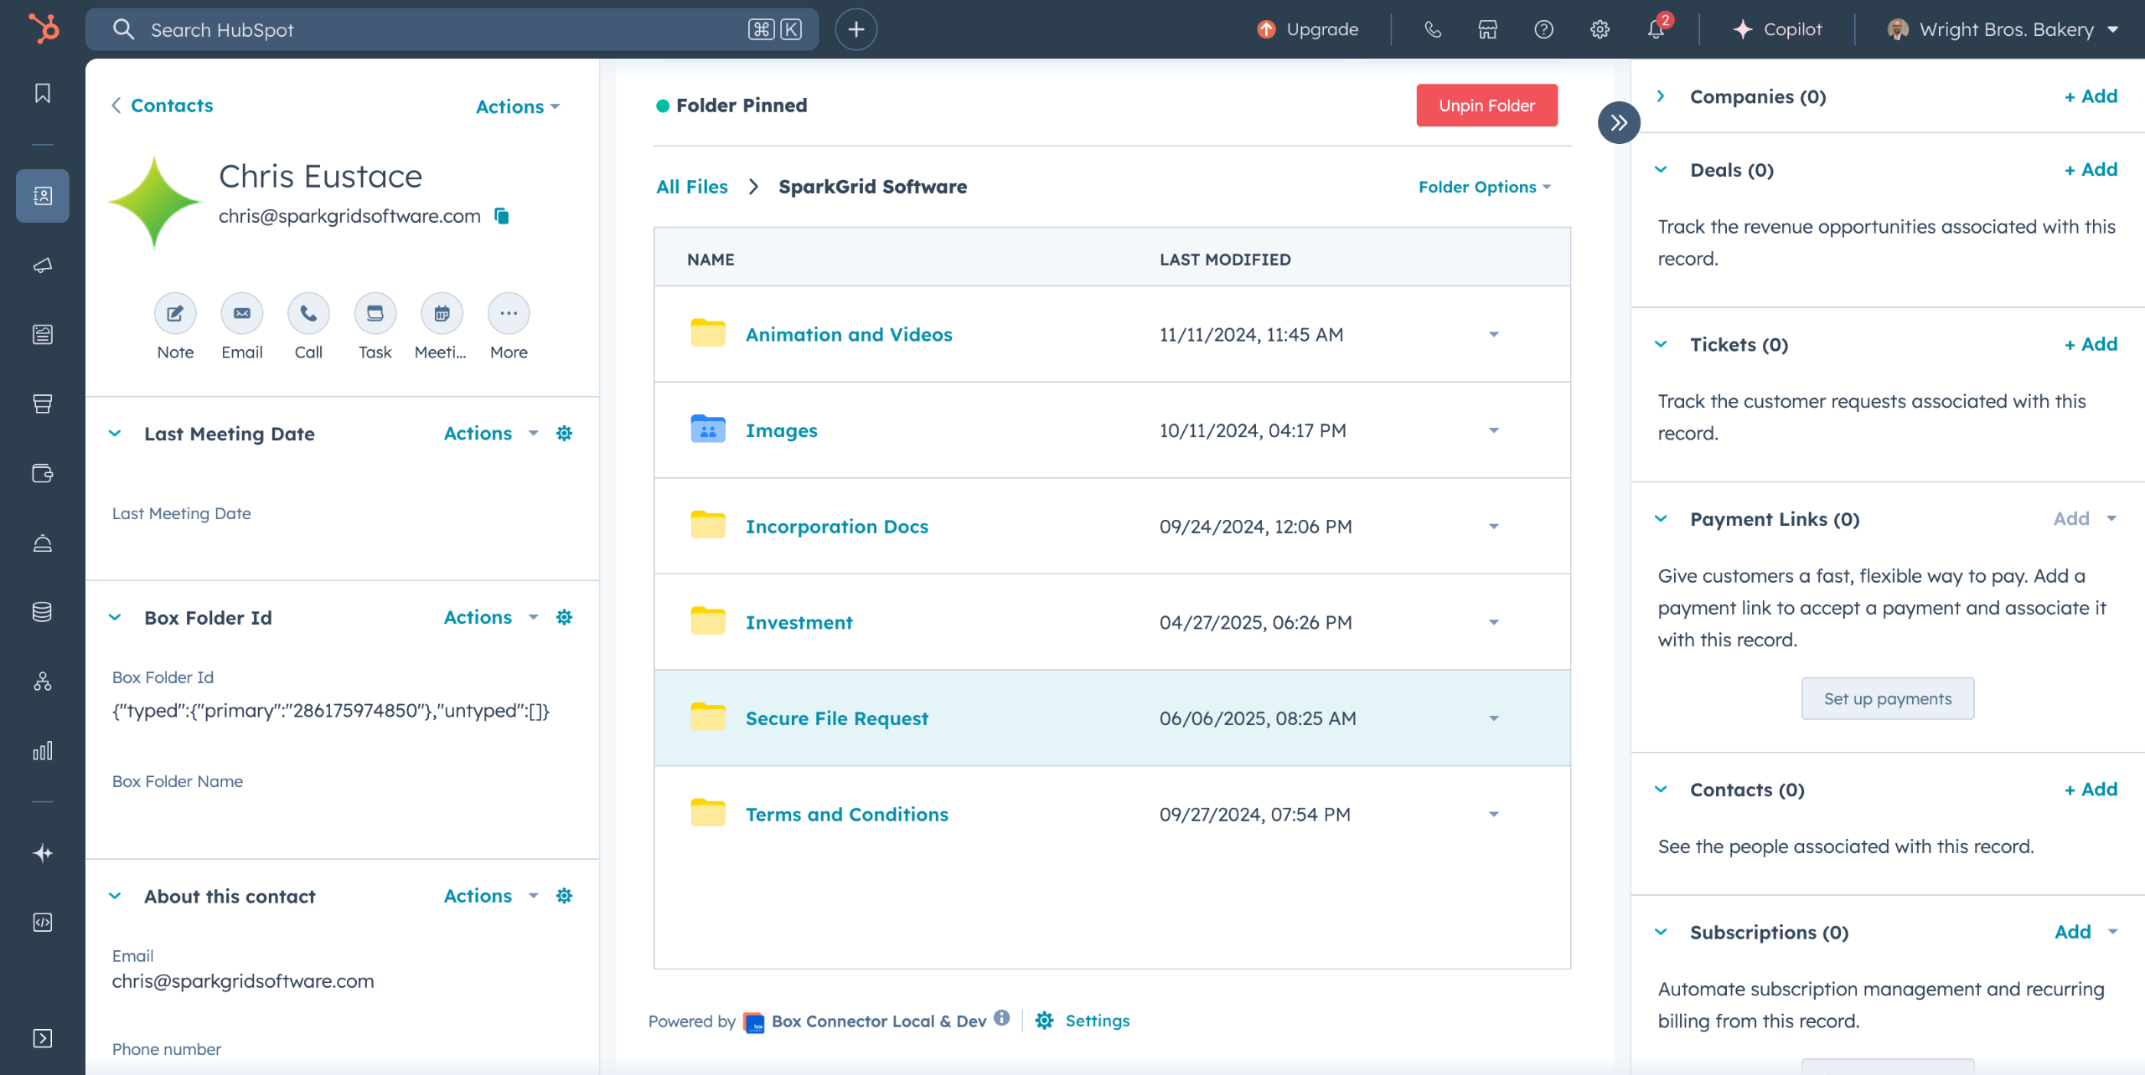Open the Incorporation Docs folder
The width and height of the screenshot is (2145, 1075).
tap(836, 527)
